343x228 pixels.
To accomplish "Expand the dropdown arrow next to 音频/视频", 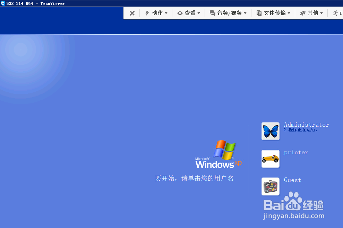I will pos(245,13).
